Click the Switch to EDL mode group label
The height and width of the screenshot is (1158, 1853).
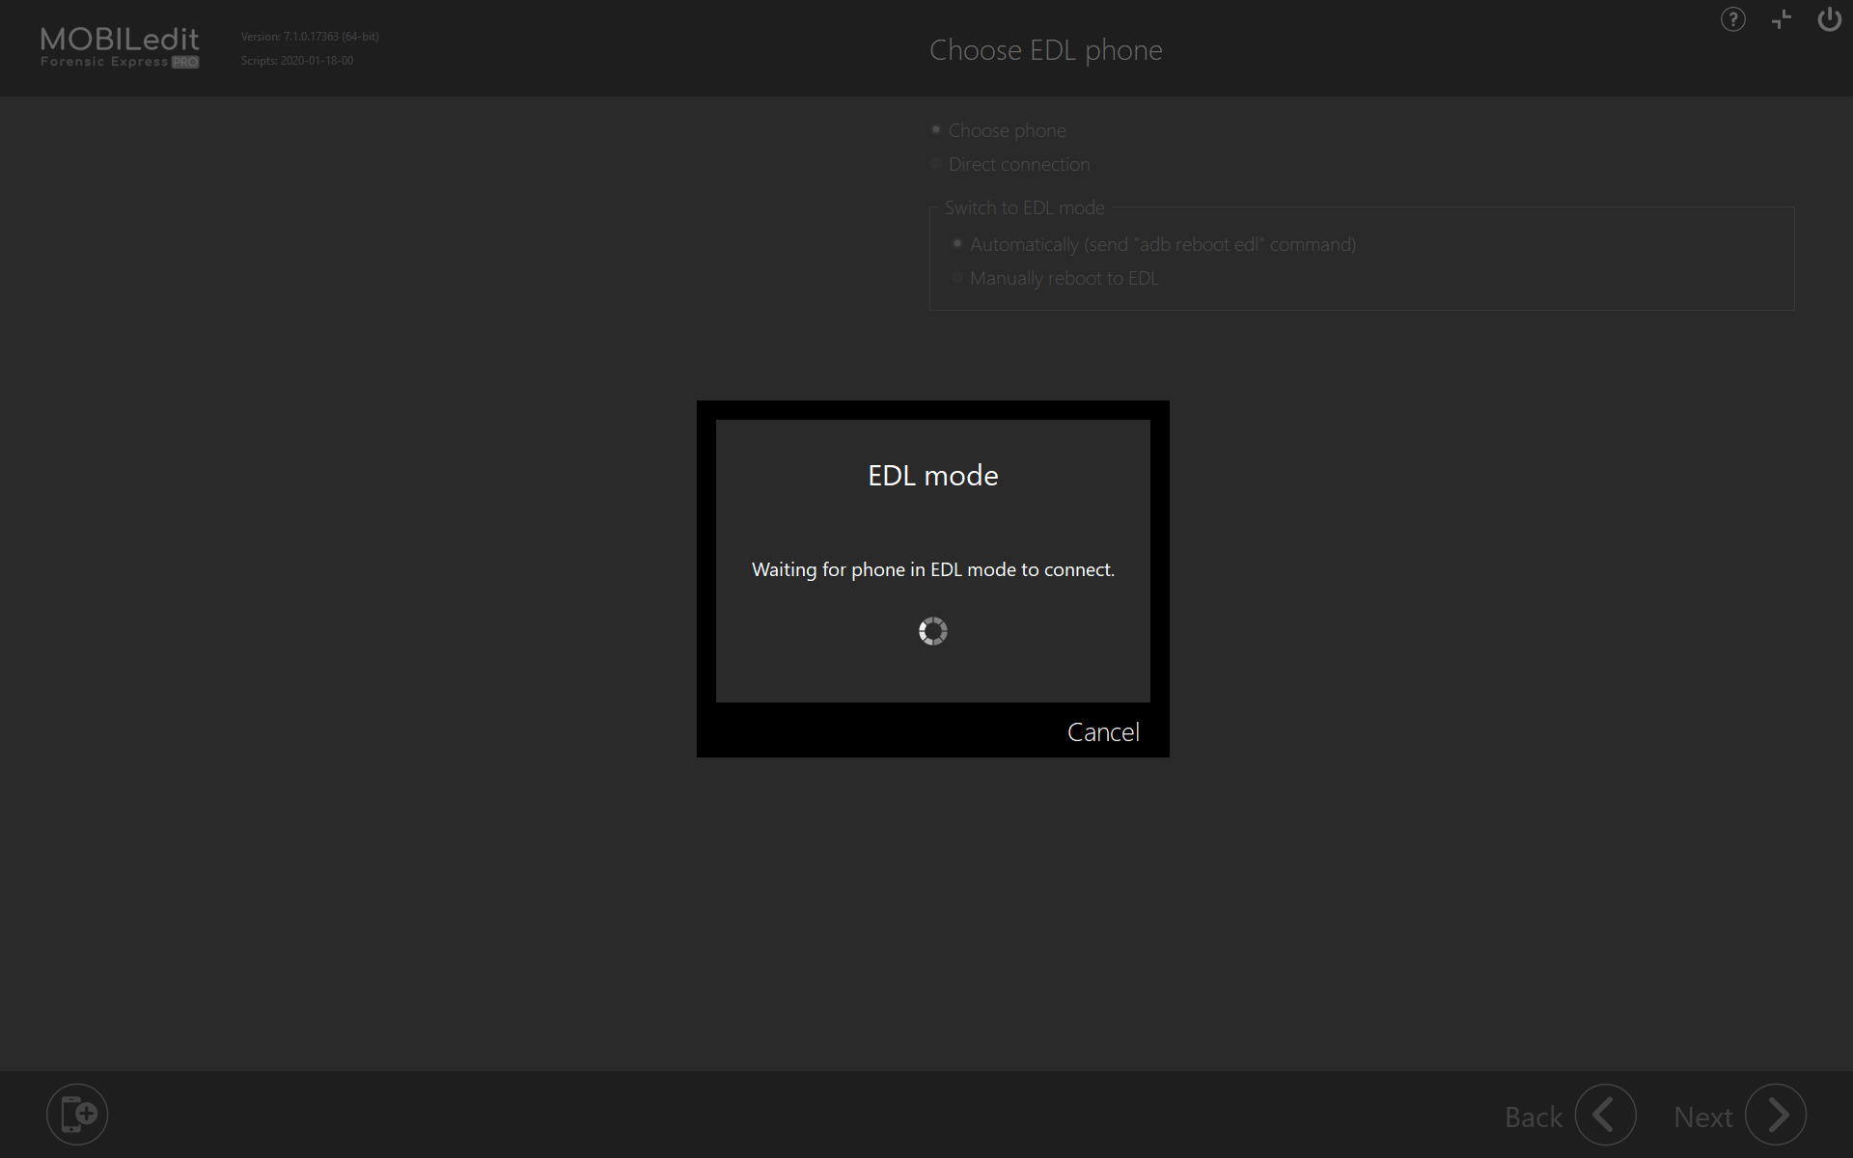pos(1024,207)
